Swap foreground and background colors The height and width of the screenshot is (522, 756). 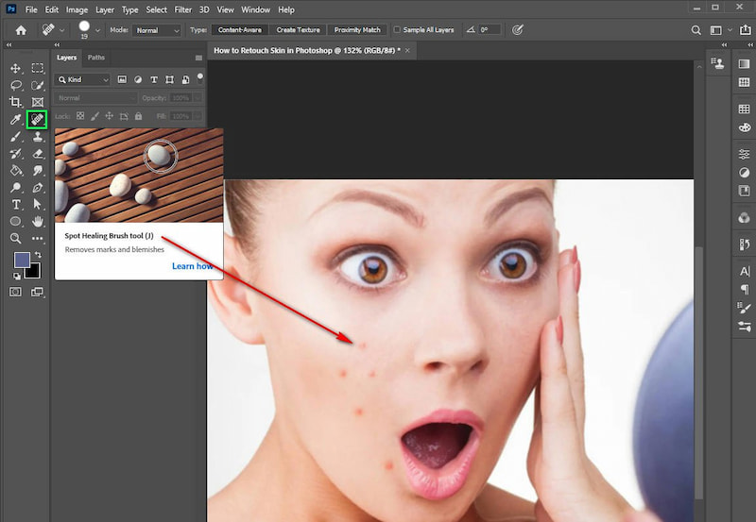(x=38, y=254)
